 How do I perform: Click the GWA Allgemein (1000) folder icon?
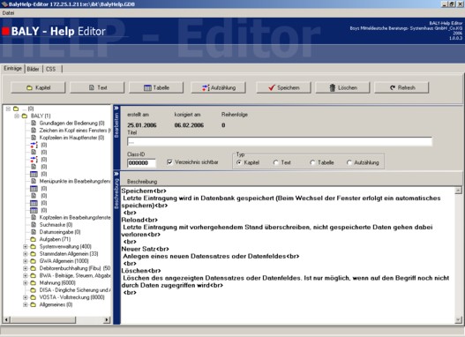pos(34,261)
